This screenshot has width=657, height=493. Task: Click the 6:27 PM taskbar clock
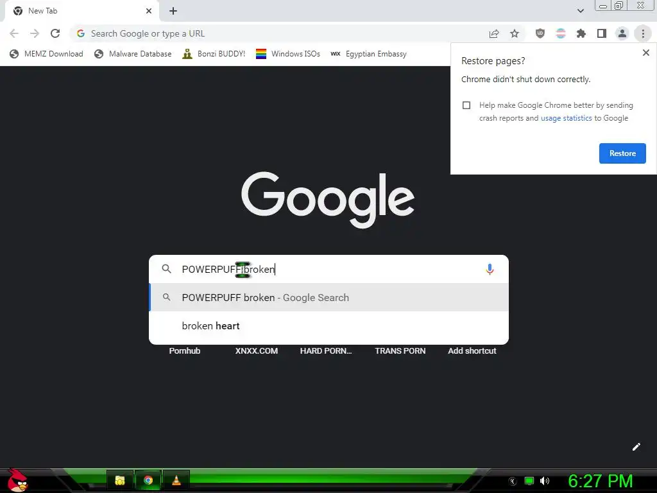(601, 481)
